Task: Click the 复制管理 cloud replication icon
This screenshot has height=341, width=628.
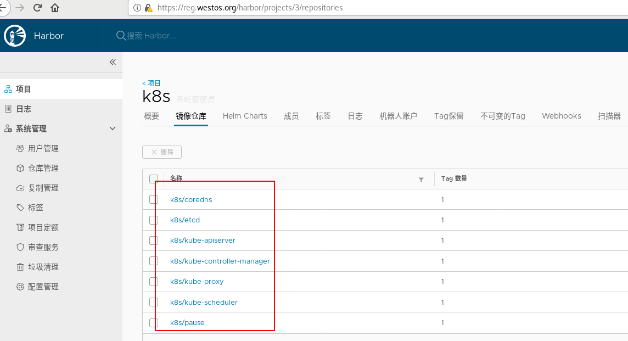Action: pos(20,188)
